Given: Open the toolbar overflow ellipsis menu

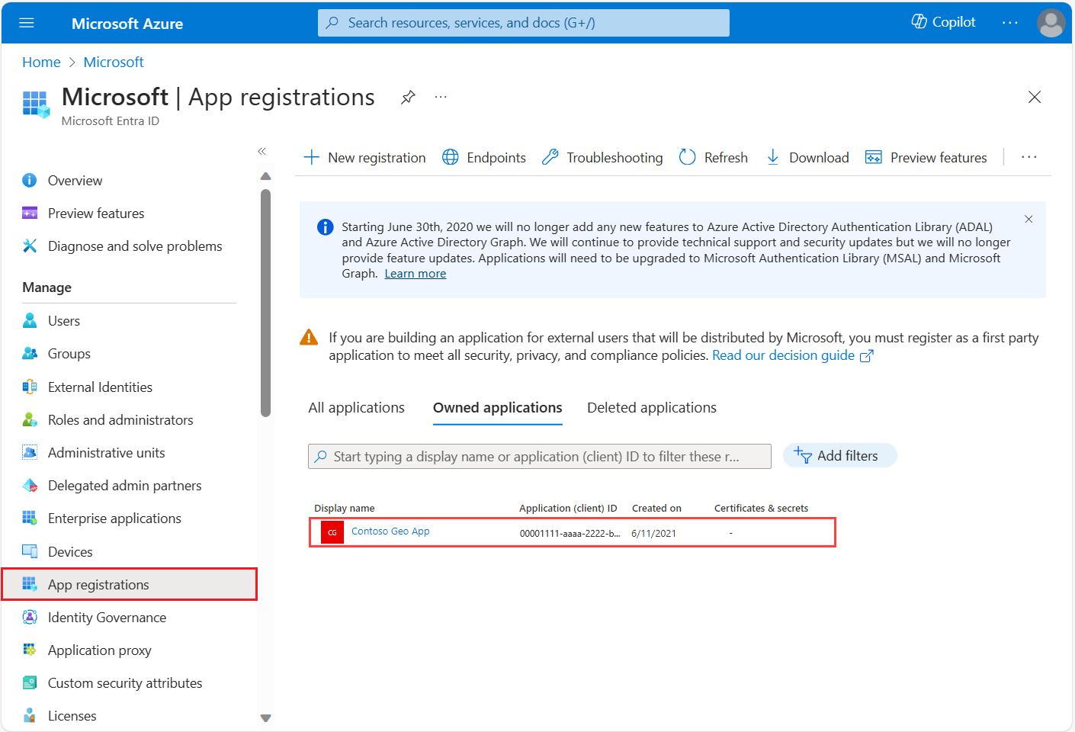Looking at the screenshot, I should (1028, 157).
